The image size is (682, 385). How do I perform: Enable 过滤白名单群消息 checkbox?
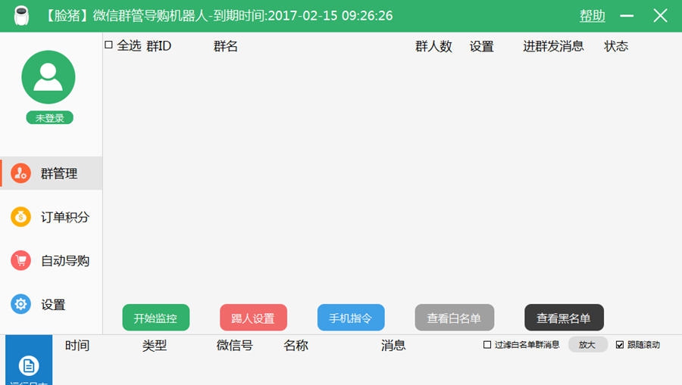(487, 345)
